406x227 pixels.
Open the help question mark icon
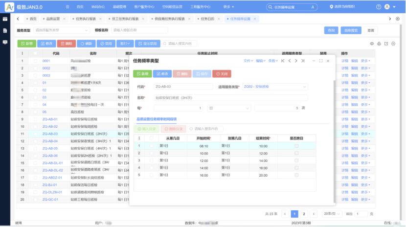tap(379, 7)
